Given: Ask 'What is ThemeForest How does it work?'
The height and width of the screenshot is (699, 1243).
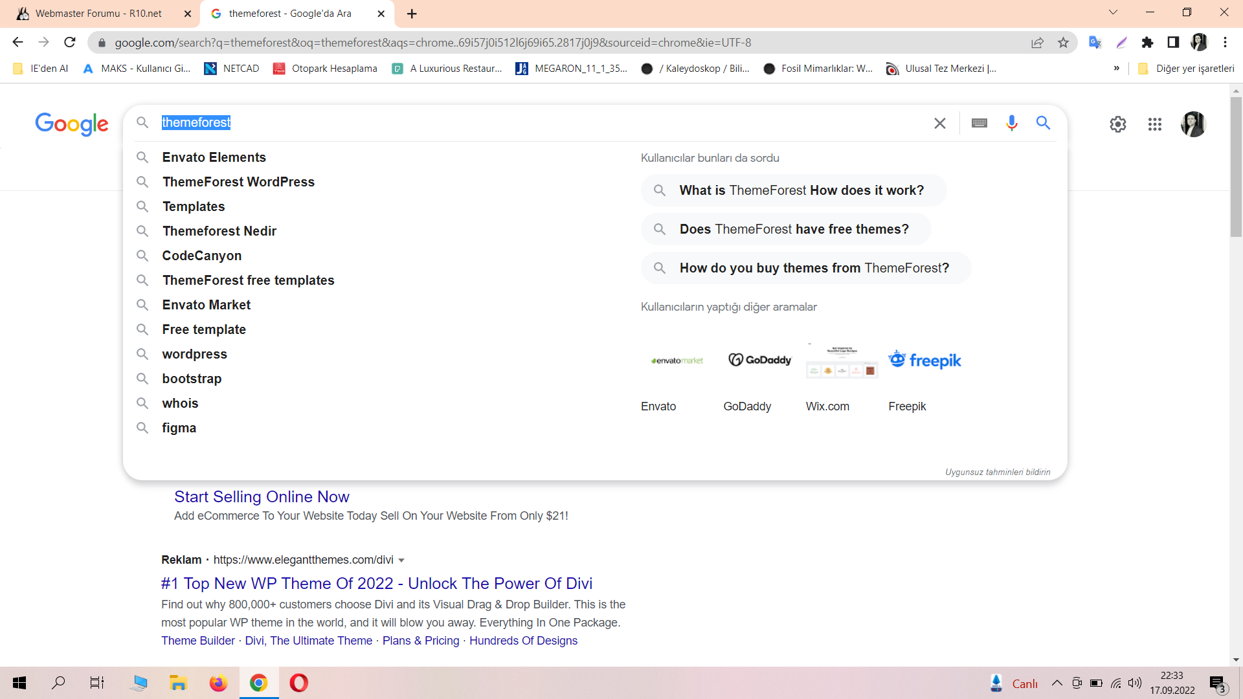Looking at the screenshot, I should (x=794, y=190).
